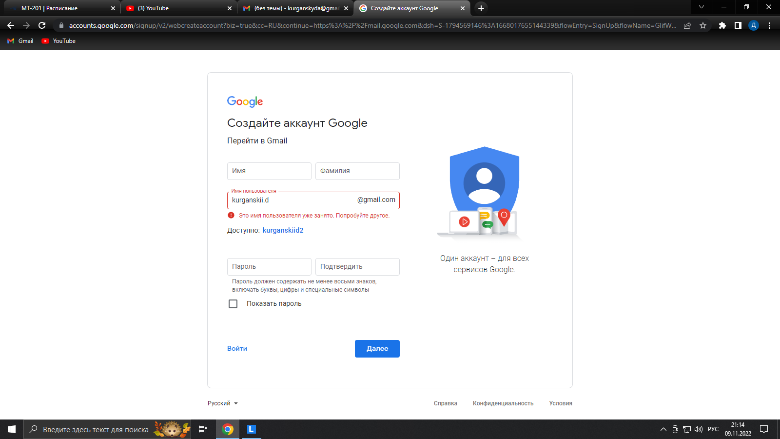Click the Google logo on the form
Image resolution: width=780 pixels, height=439 pixels.
click(245, 101)
